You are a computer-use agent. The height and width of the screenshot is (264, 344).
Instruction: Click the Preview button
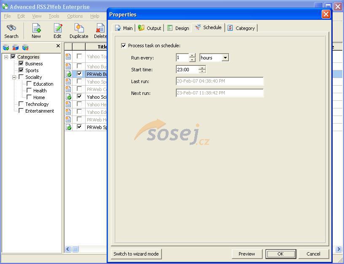(247, 254)
